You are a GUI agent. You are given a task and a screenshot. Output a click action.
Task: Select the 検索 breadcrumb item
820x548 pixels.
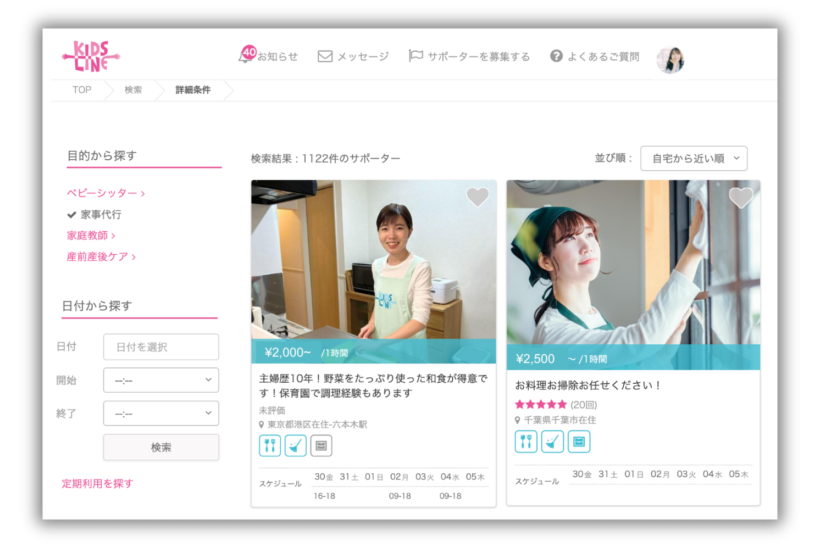(133, 90)
